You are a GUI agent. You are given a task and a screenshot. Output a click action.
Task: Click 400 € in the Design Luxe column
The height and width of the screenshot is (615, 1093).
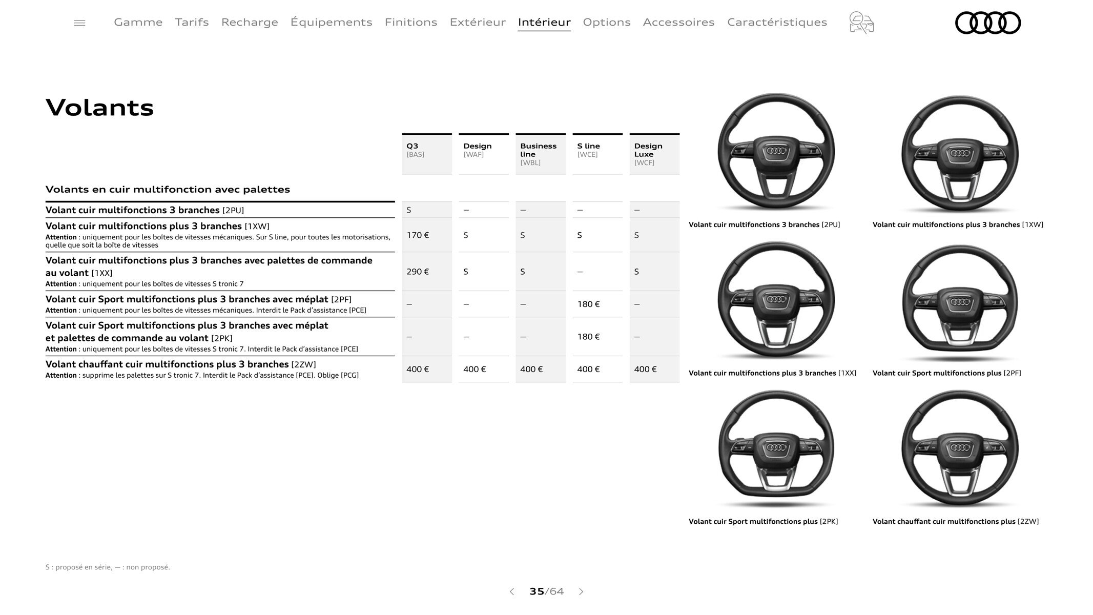(654, 369)
